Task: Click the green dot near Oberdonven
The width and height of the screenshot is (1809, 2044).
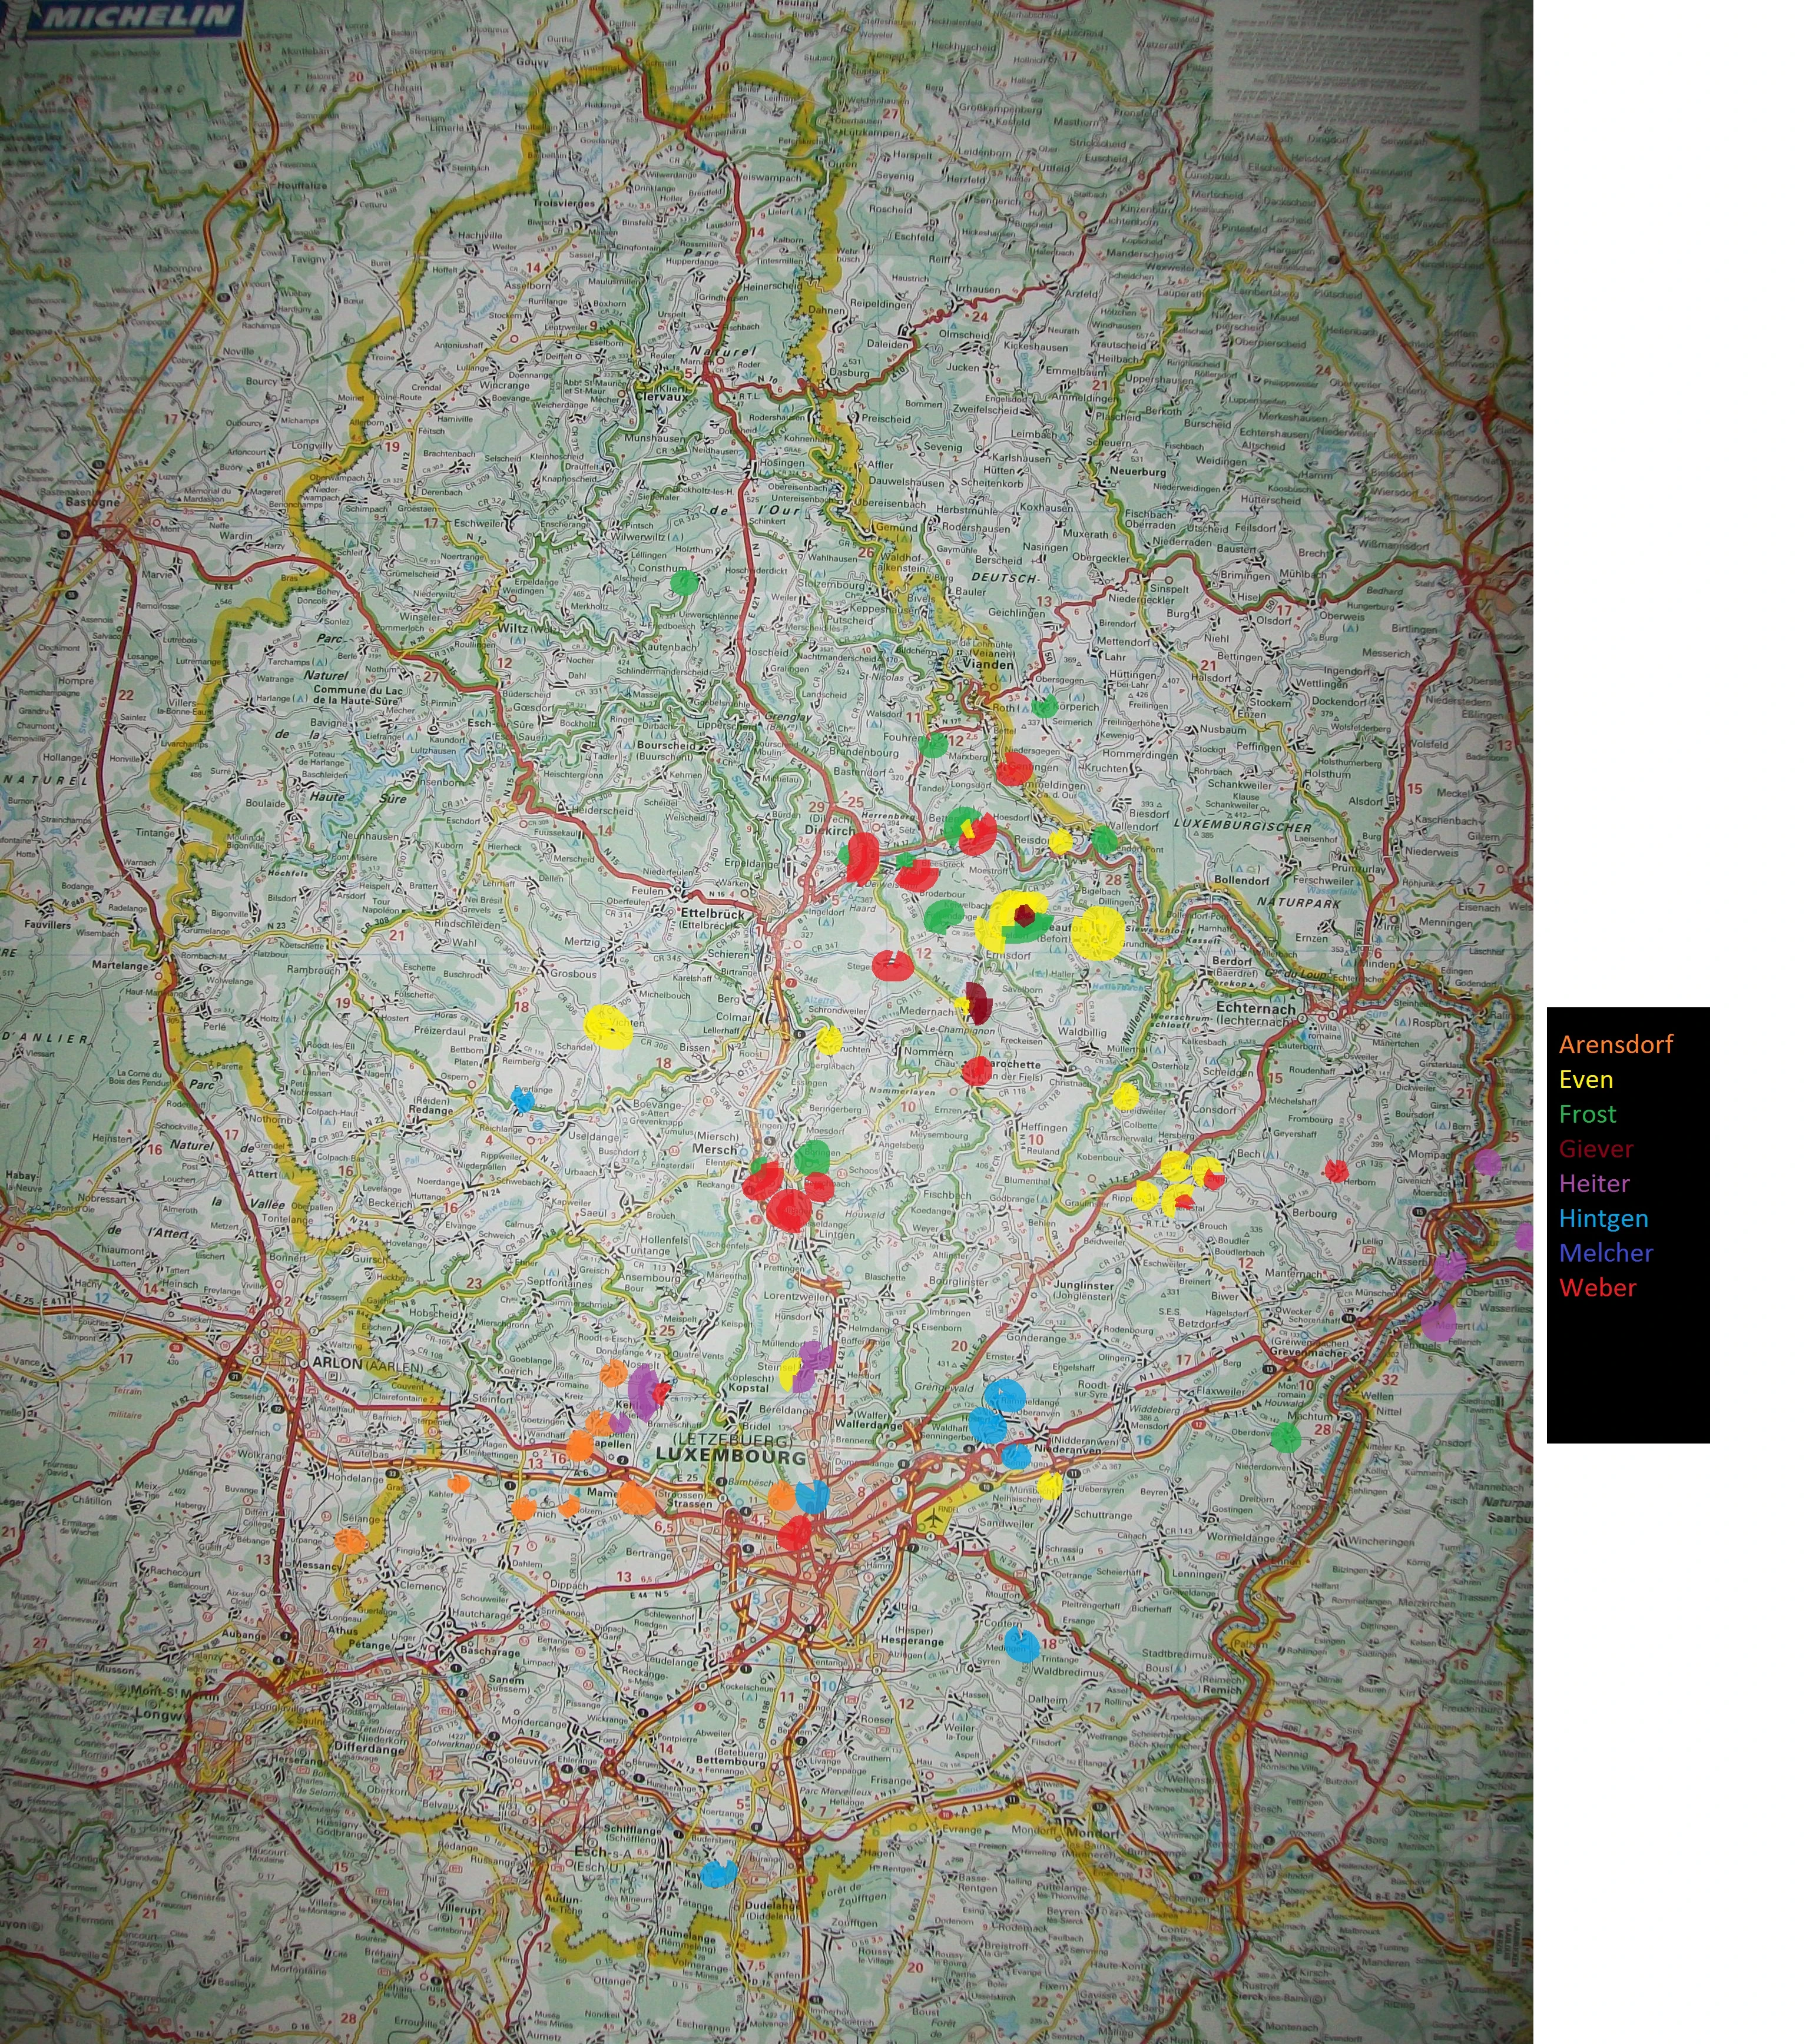Action: point(1286,1438)
